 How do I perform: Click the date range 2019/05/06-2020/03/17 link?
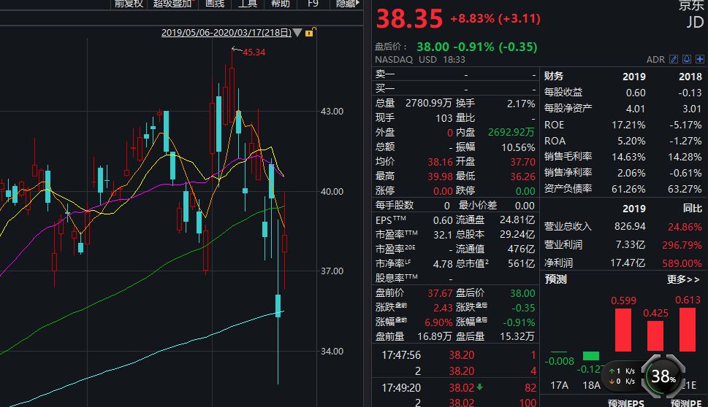click(226, 33)
